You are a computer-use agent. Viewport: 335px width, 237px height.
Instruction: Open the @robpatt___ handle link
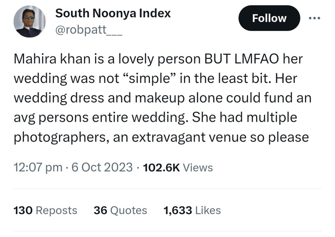click(x=89, y=30)
